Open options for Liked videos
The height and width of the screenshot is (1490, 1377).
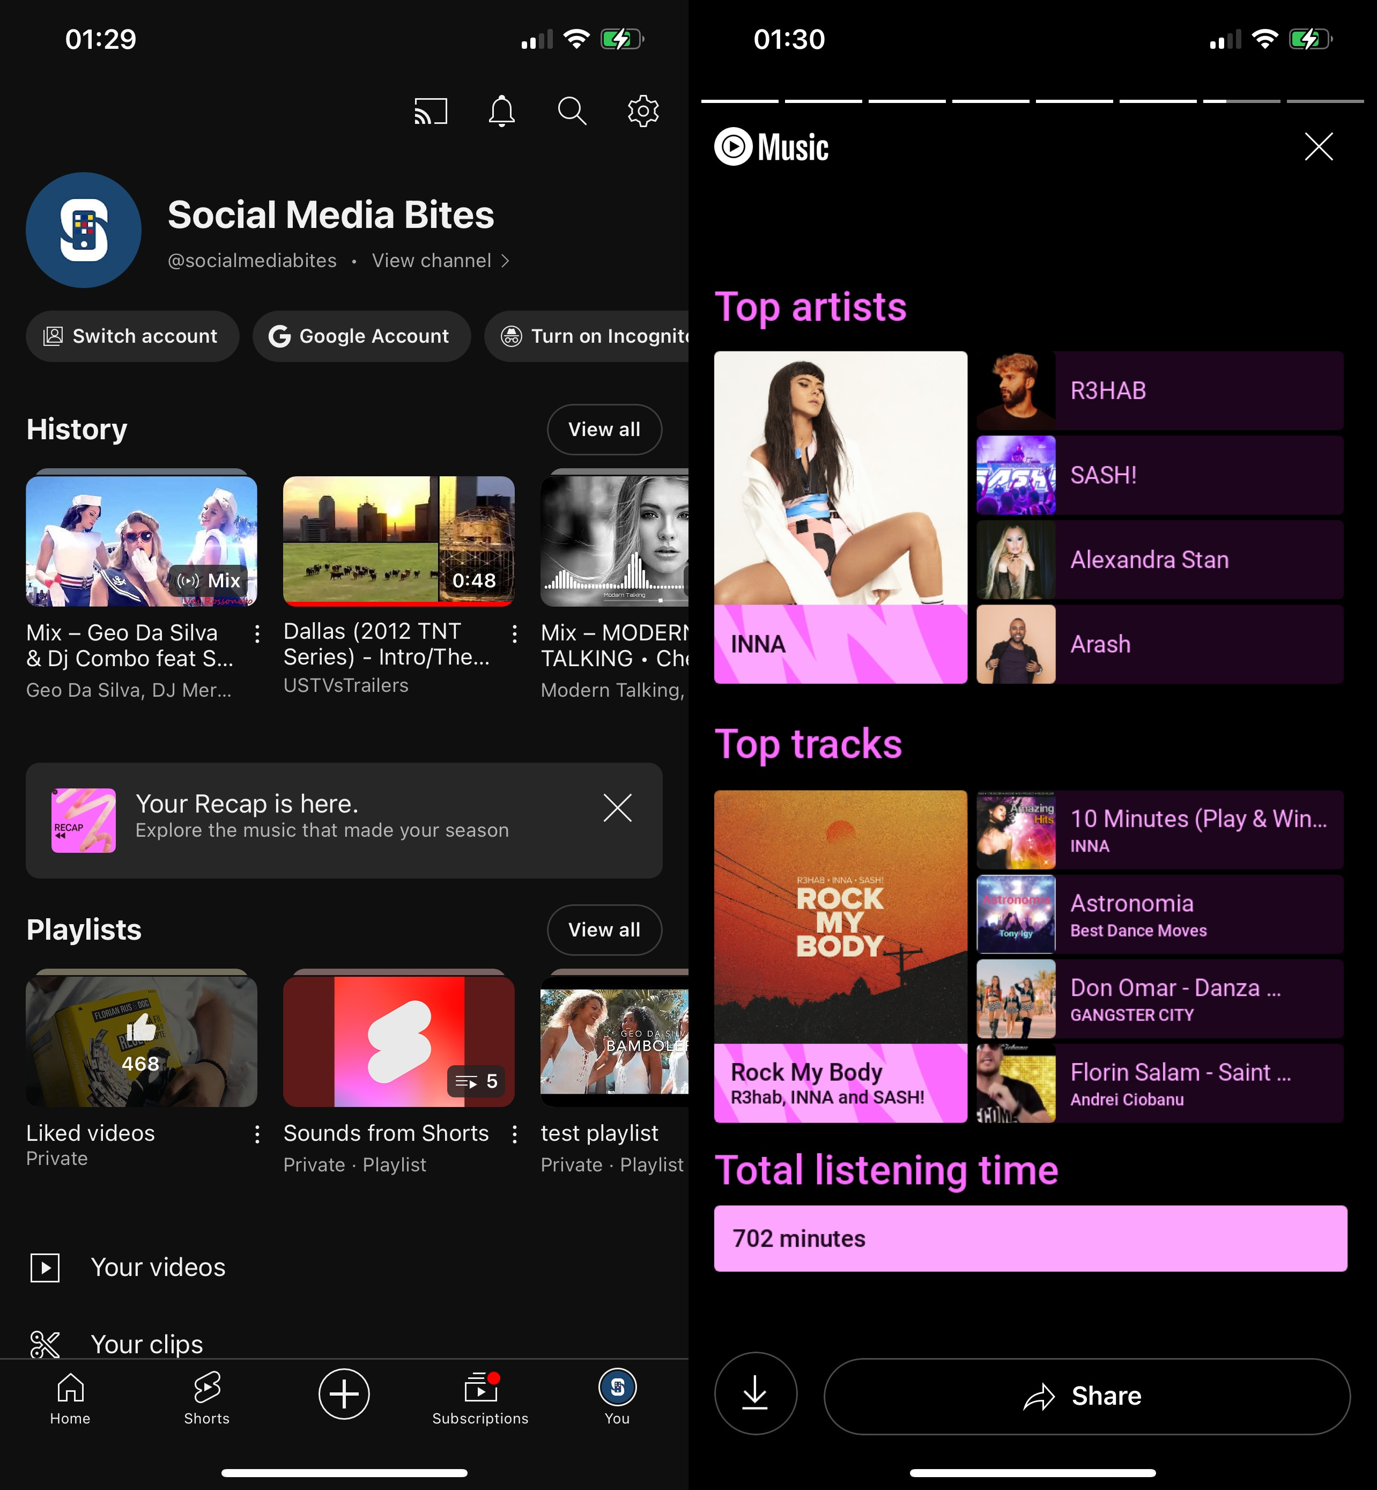[x=257, y=1134]
